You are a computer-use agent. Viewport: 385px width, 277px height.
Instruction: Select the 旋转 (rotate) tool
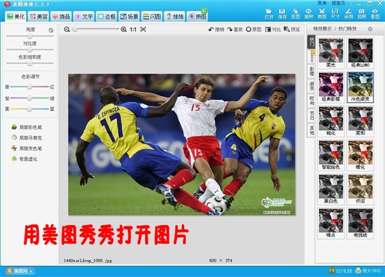click(309, 13)
